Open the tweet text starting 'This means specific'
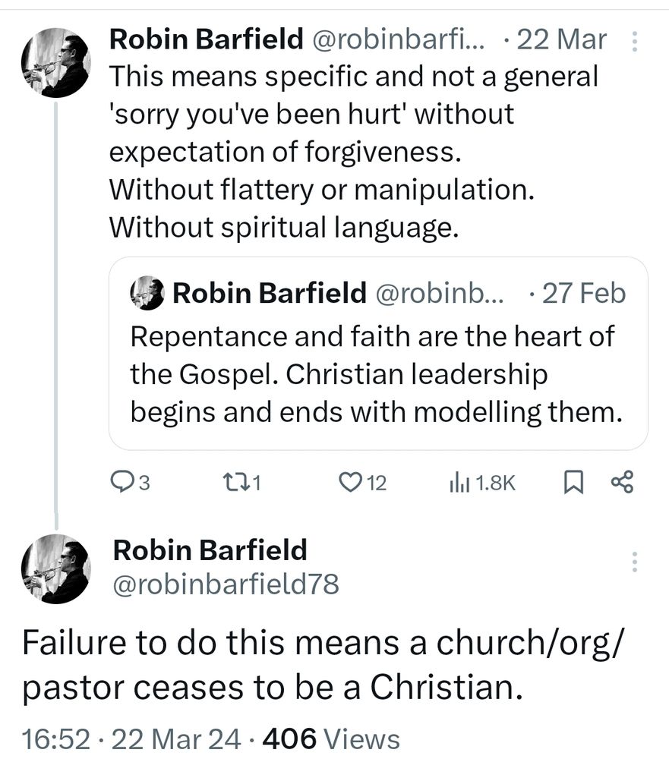Viewport: 669px width, 759px height. tap(353, 152)
